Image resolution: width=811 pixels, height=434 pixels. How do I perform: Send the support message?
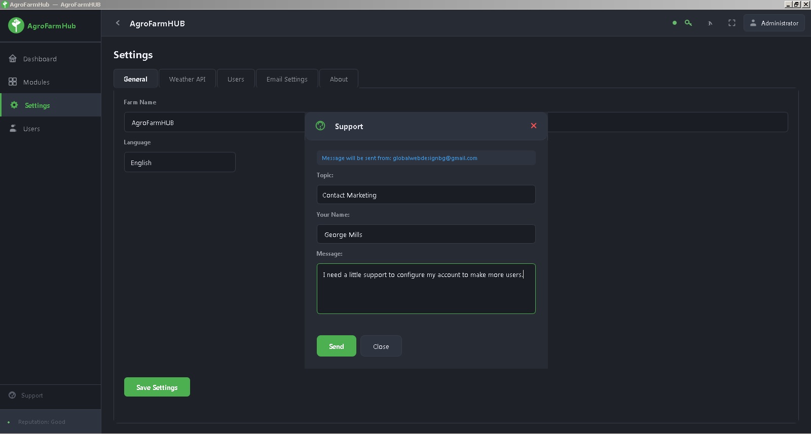(337, 346)
